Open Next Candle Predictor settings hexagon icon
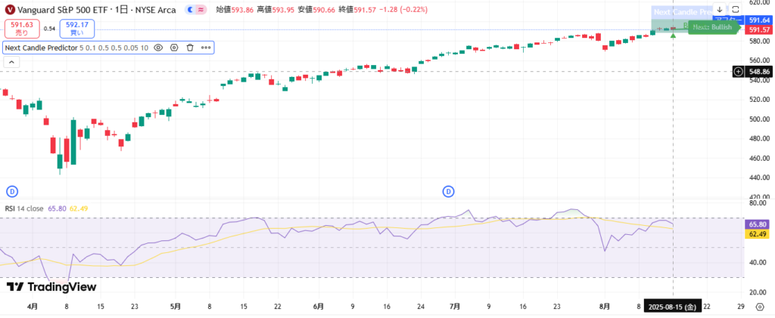This screenshot has width=775, height=318. pyautogui.click(x=174, y=48)
